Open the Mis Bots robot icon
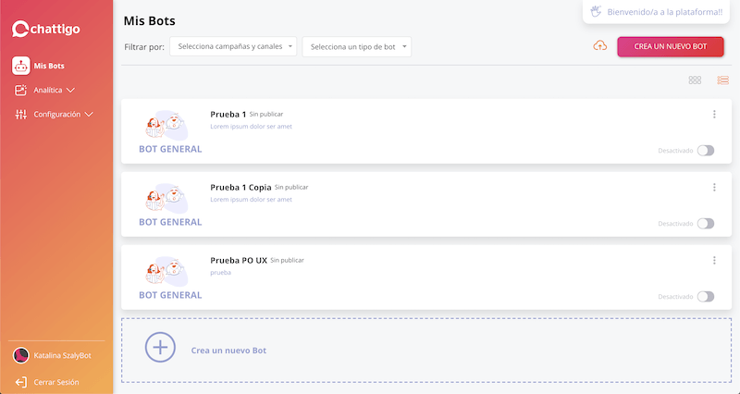The width and height of the screenshot is (740, 394). (x=20, y=66)
